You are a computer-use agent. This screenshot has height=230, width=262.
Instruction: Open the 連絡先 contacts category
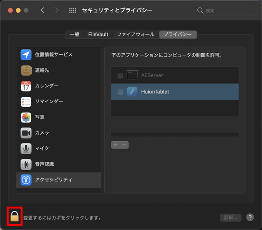click(58, 70)
